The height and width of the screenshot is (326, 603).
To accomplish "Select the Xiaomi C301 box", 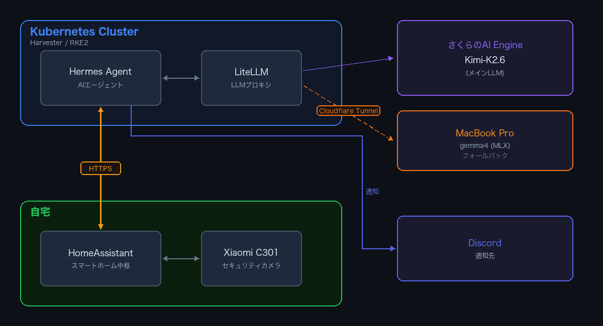I will click(251, 258).
